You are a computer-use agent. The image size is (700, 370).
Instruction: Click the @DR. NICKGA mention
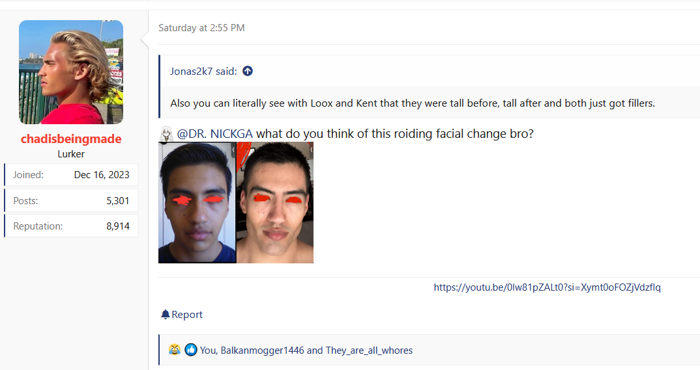point(215,134)
